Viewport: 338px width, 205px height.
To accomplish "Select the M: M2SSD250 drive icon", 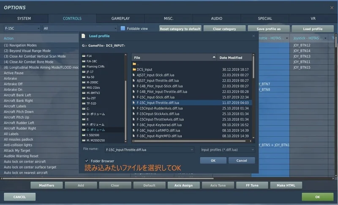I will tap(84, 140).
